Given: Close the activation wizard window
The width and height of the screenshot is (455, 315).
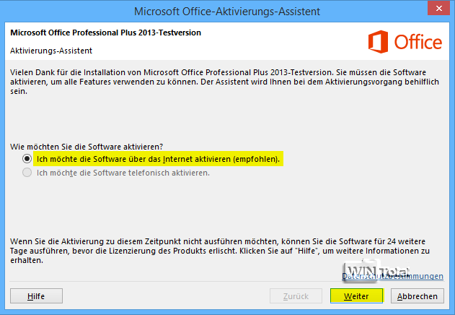Looking at the screenshot, I should tap(436, 9).
